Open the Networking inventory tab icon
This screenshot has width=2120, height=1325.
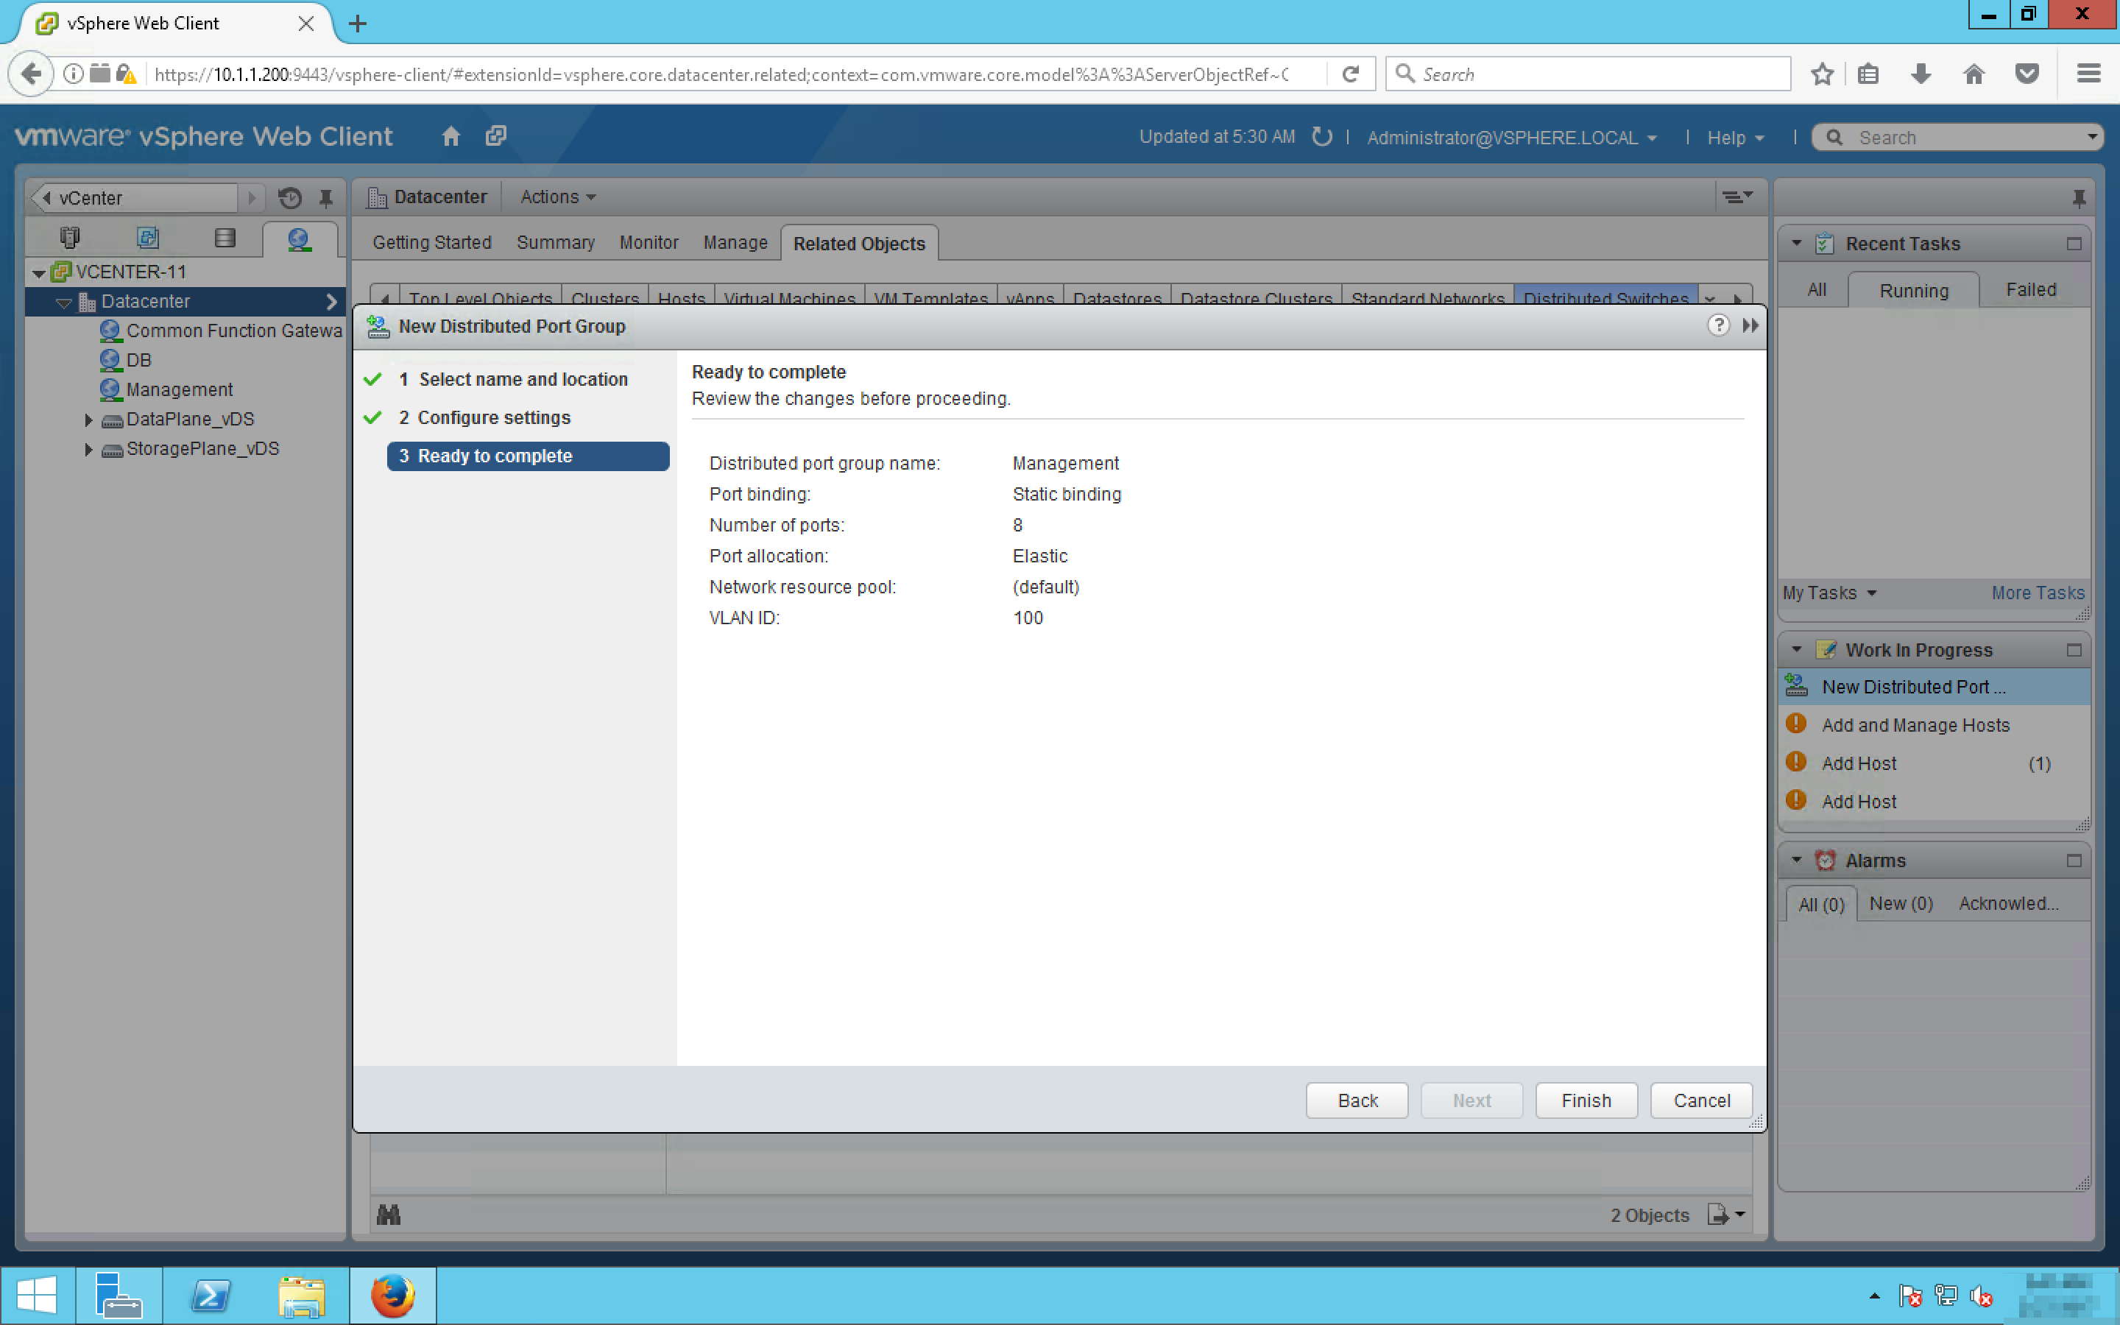coord(299,239)
